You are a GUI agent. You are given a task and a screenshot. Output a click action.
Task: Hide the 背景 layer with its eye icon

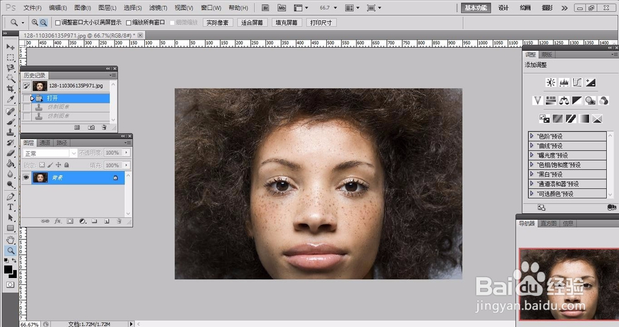point(26,177)
